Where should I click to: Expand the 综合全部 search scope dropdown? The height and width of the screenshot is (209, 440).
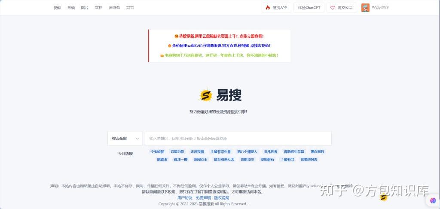tap(125, 138)
